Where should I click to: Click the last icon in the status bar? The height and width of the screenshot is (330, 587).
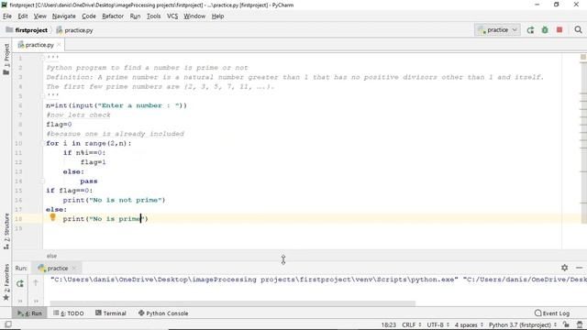(580, 324)
